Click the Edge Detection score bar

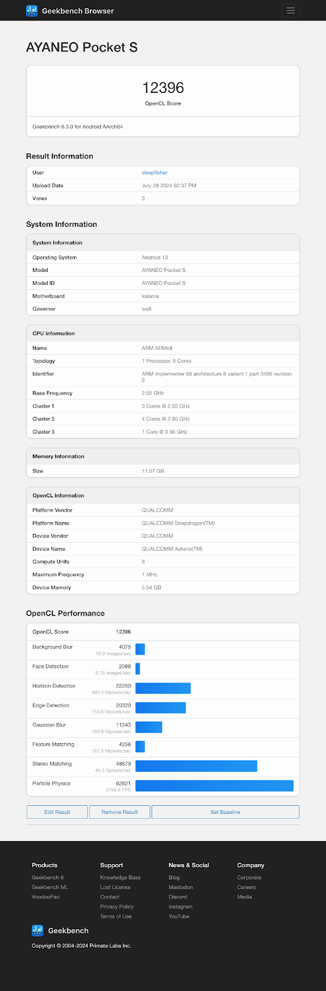coord(160,708)
